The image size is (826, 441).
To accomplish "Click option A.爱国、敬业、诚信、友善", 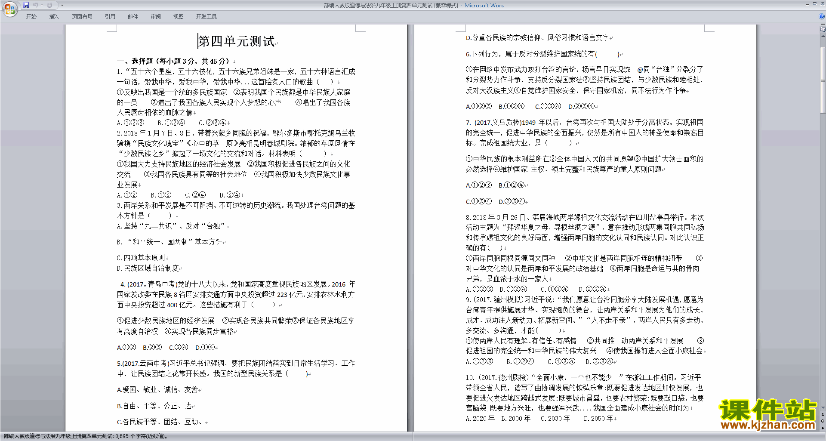I will (x=157, y=389).
